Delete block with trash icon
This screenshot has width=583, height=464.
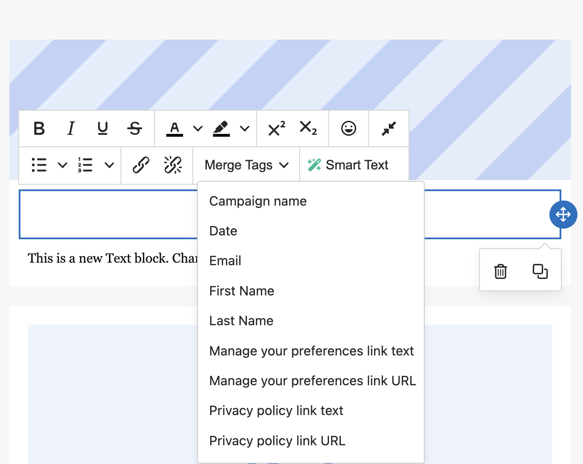pos(500,271)
